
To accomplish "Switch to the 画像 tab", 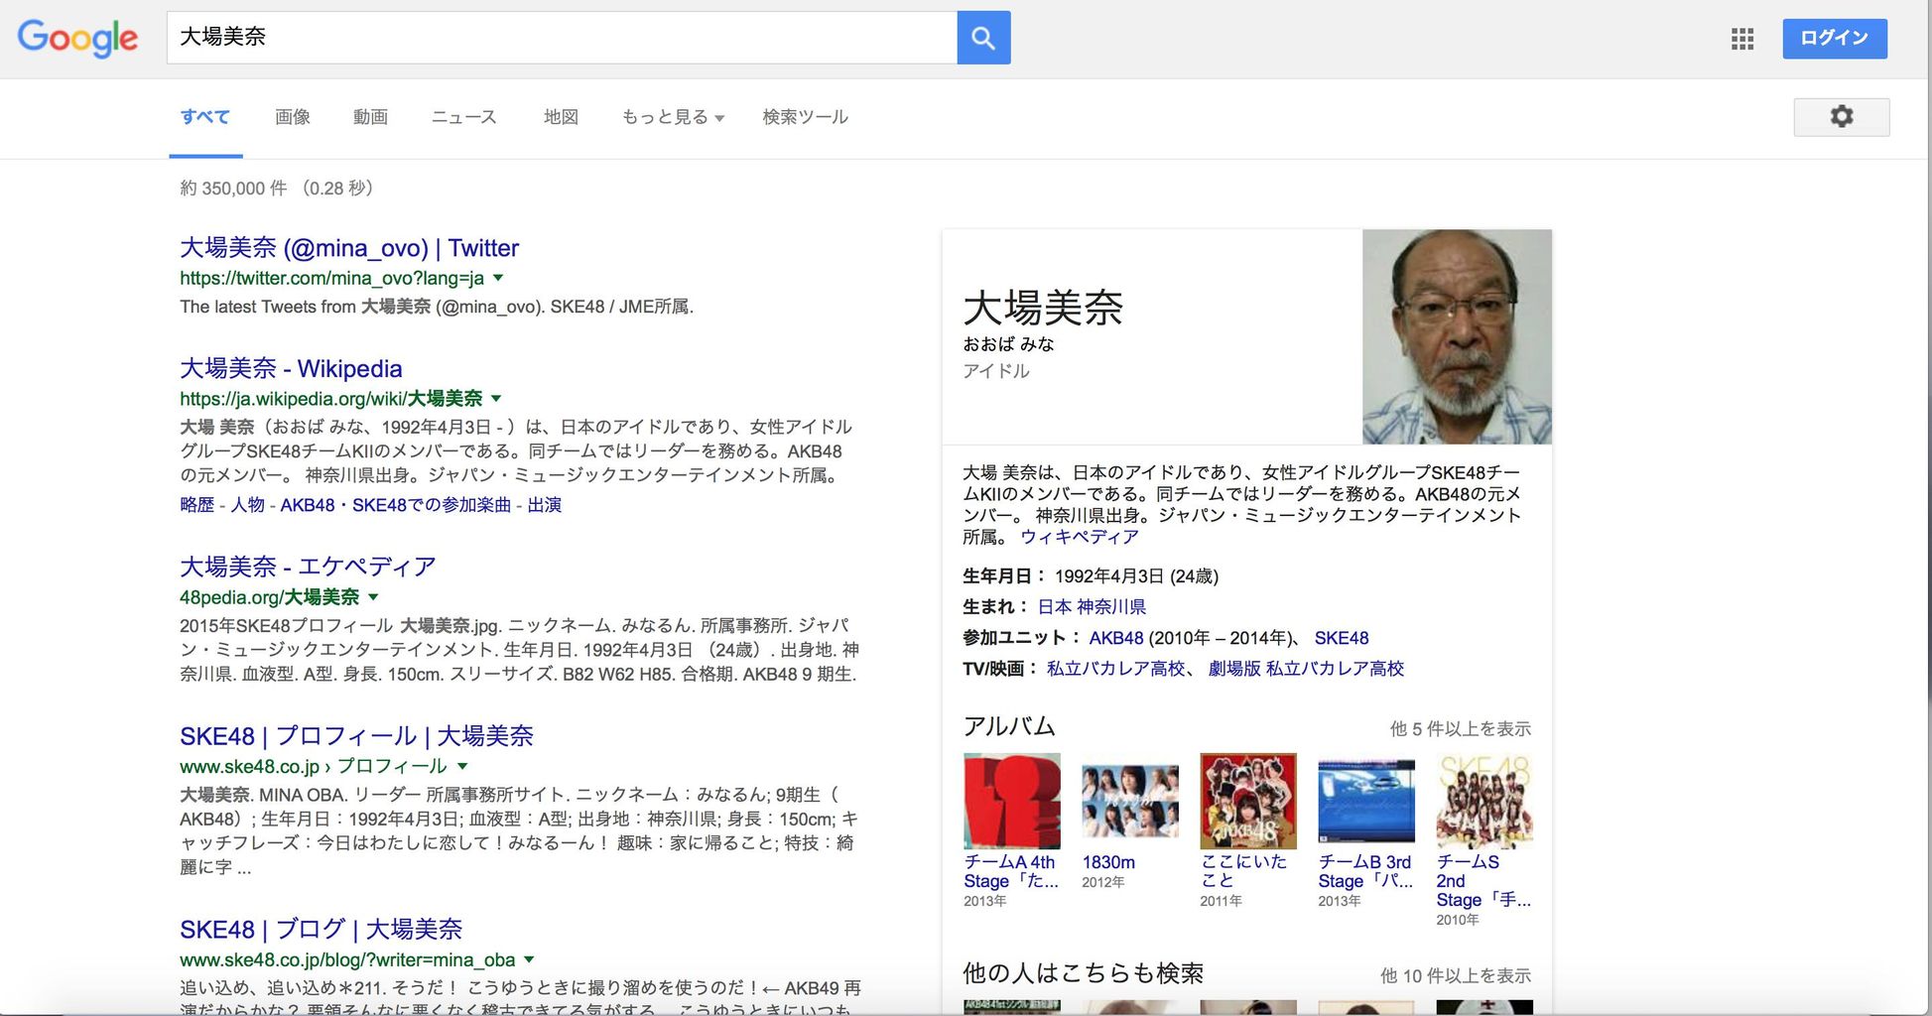I will (293, 117).
